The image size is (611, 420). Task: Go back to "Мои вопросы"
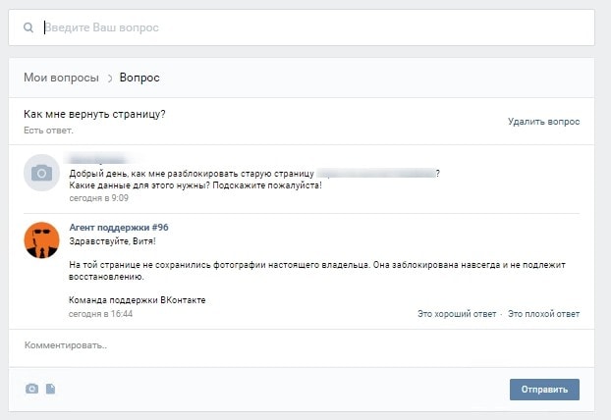(62, 78)
